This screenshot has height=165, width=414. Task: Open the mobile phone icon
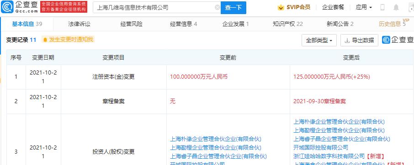click(382, 7)
